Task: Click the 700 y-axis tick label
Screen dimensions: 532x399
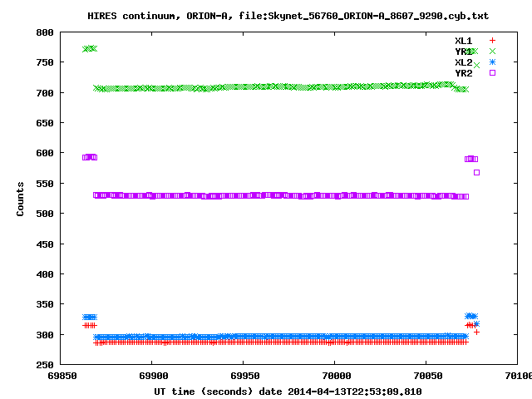Action: pos(45,93)
